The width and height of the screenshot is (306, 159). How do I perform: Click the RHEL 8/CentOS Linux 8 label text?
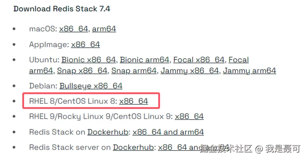73,102
